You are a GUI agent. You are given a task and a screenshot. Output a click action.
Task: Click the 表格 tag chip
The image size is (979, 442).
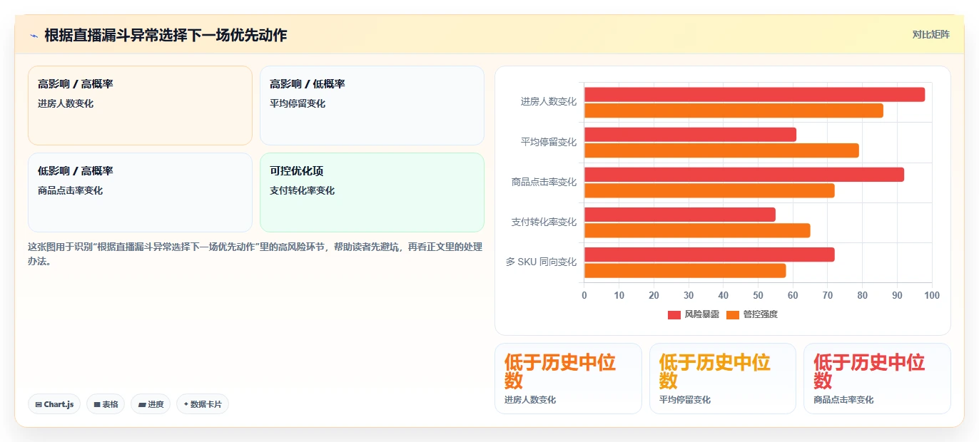(x=106, y=404)
